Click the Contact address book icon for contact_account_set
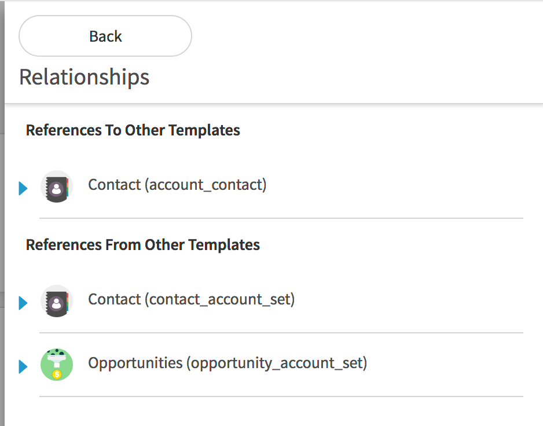The image size is (543, 426). (57, 301)
